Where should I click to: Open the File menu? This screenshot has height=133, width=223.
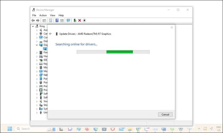(34, 15)
